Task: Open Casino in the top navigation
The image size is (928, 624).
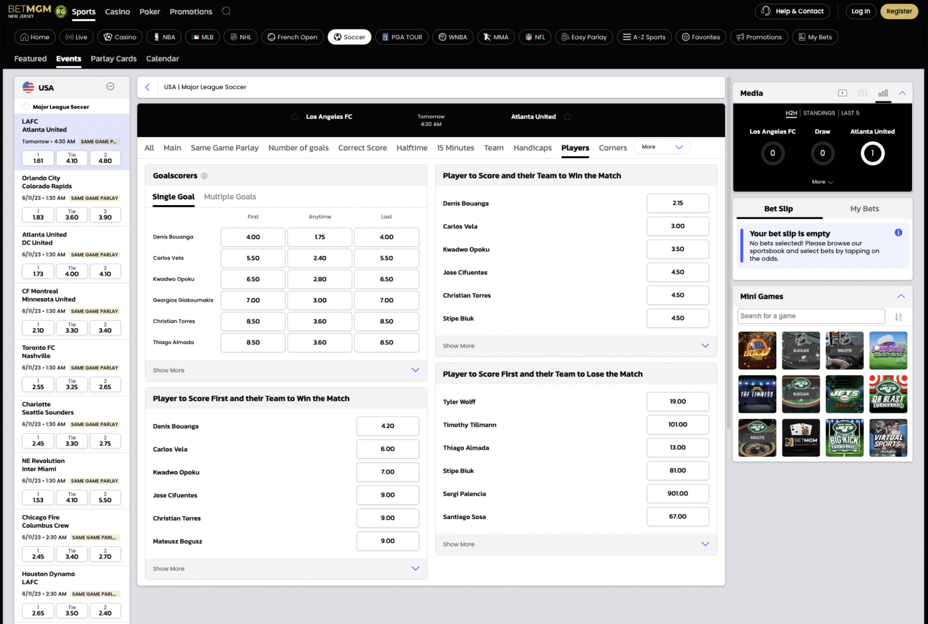Action: (117, 11)
